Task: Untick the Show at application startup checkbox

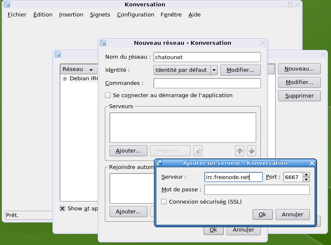Action: (x=63, y=208)
